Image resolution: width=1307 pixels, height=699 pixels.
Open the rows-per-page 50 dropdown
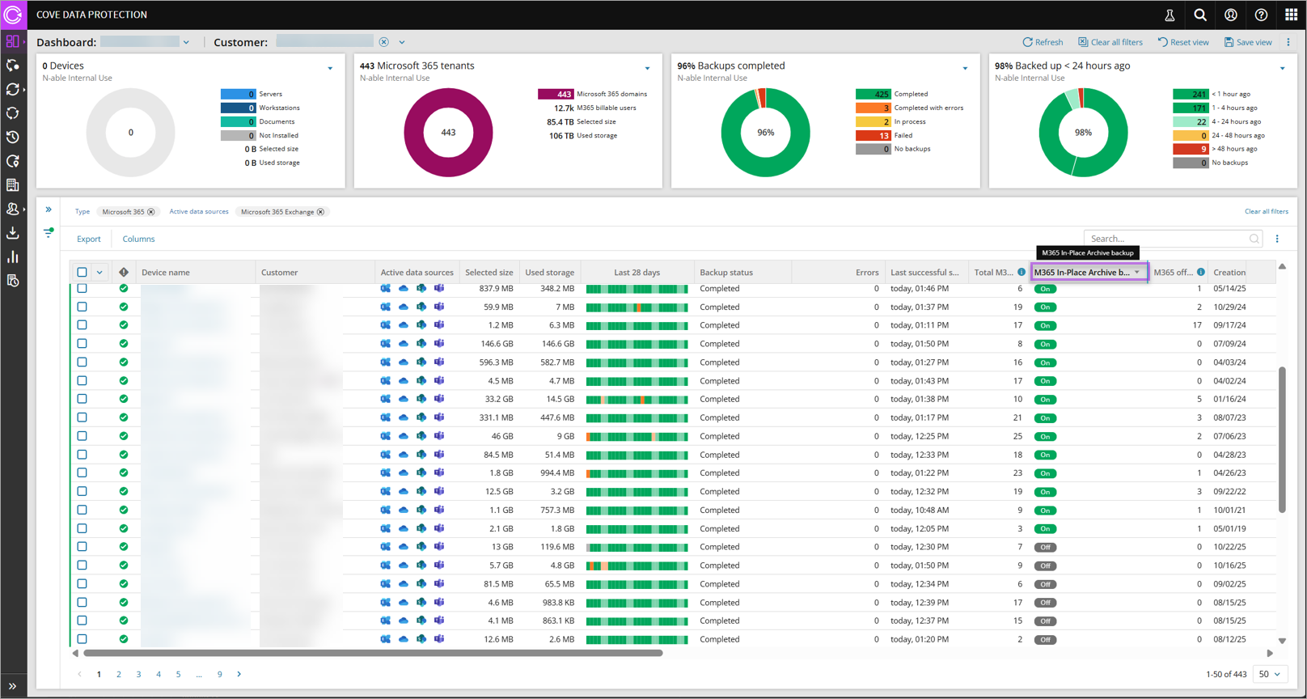[1270, 674]
